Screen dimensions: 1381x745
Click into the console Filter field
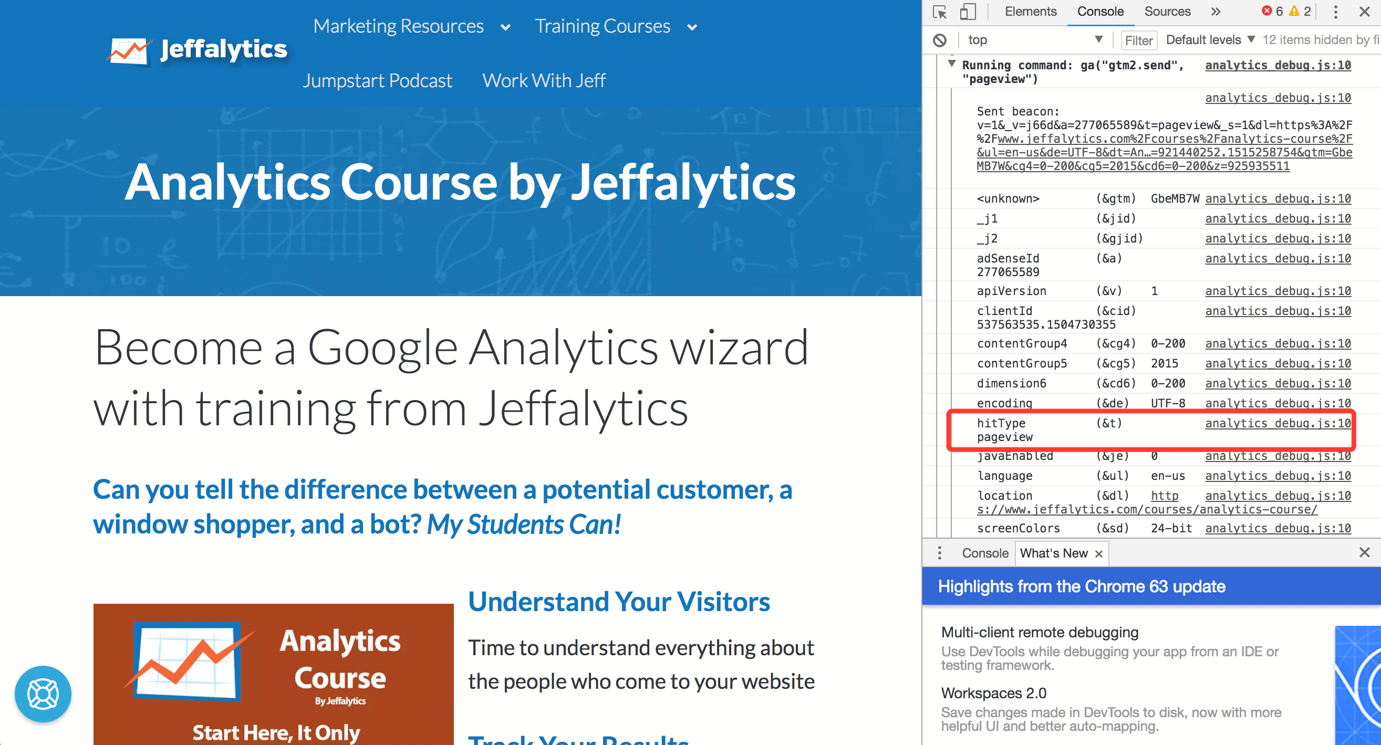pos(1139,40)
